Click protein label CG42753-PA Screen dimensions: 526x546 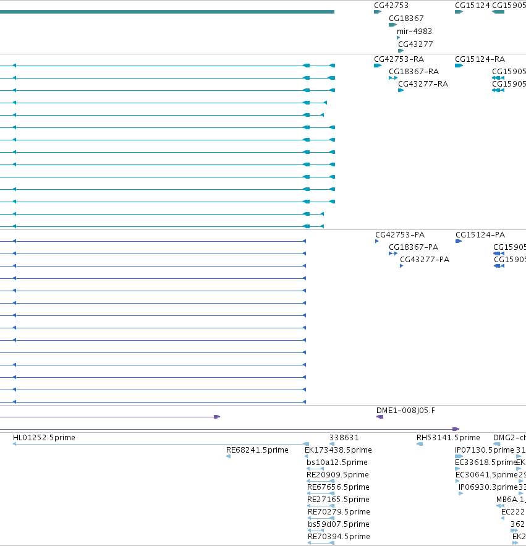pyautogui.click(x=400, y=235)
